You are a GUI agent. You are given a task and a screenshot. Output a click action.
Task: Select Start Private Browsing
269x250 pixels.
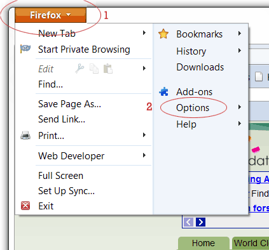point(84,49)
